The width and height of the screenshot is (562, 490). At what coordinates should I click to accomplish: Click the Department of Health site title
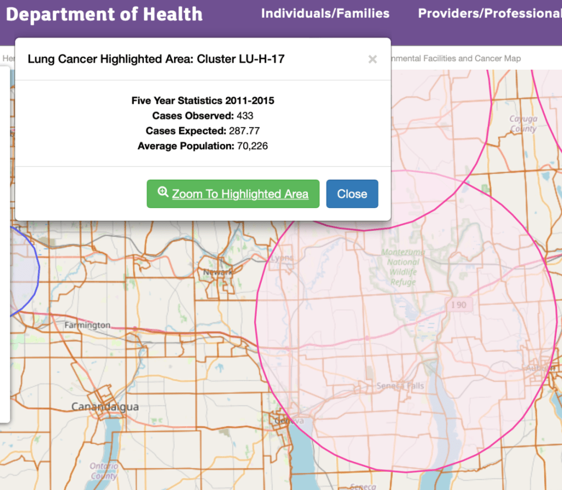pyautogui.click(x=104, y=14)
